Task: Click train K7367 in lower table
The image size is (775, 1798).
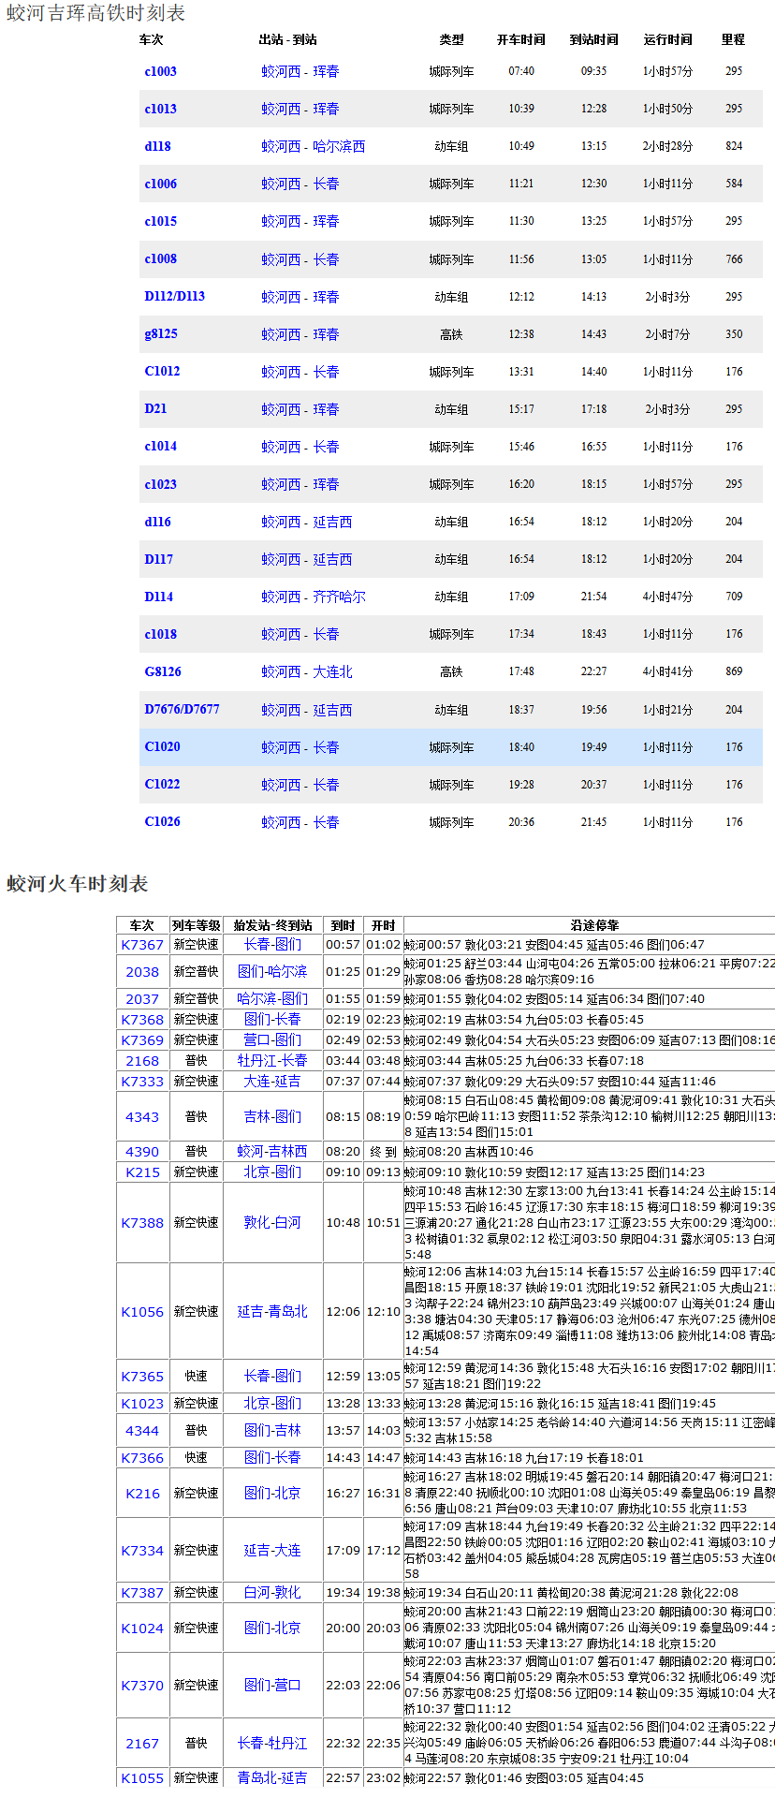Action: tap(142, 945)
